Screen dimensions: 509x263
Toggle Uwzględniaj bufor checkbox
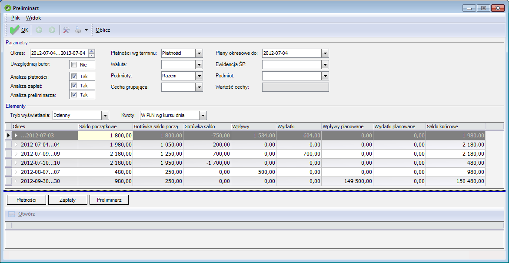pyautogui.click(x=74, y=65)
